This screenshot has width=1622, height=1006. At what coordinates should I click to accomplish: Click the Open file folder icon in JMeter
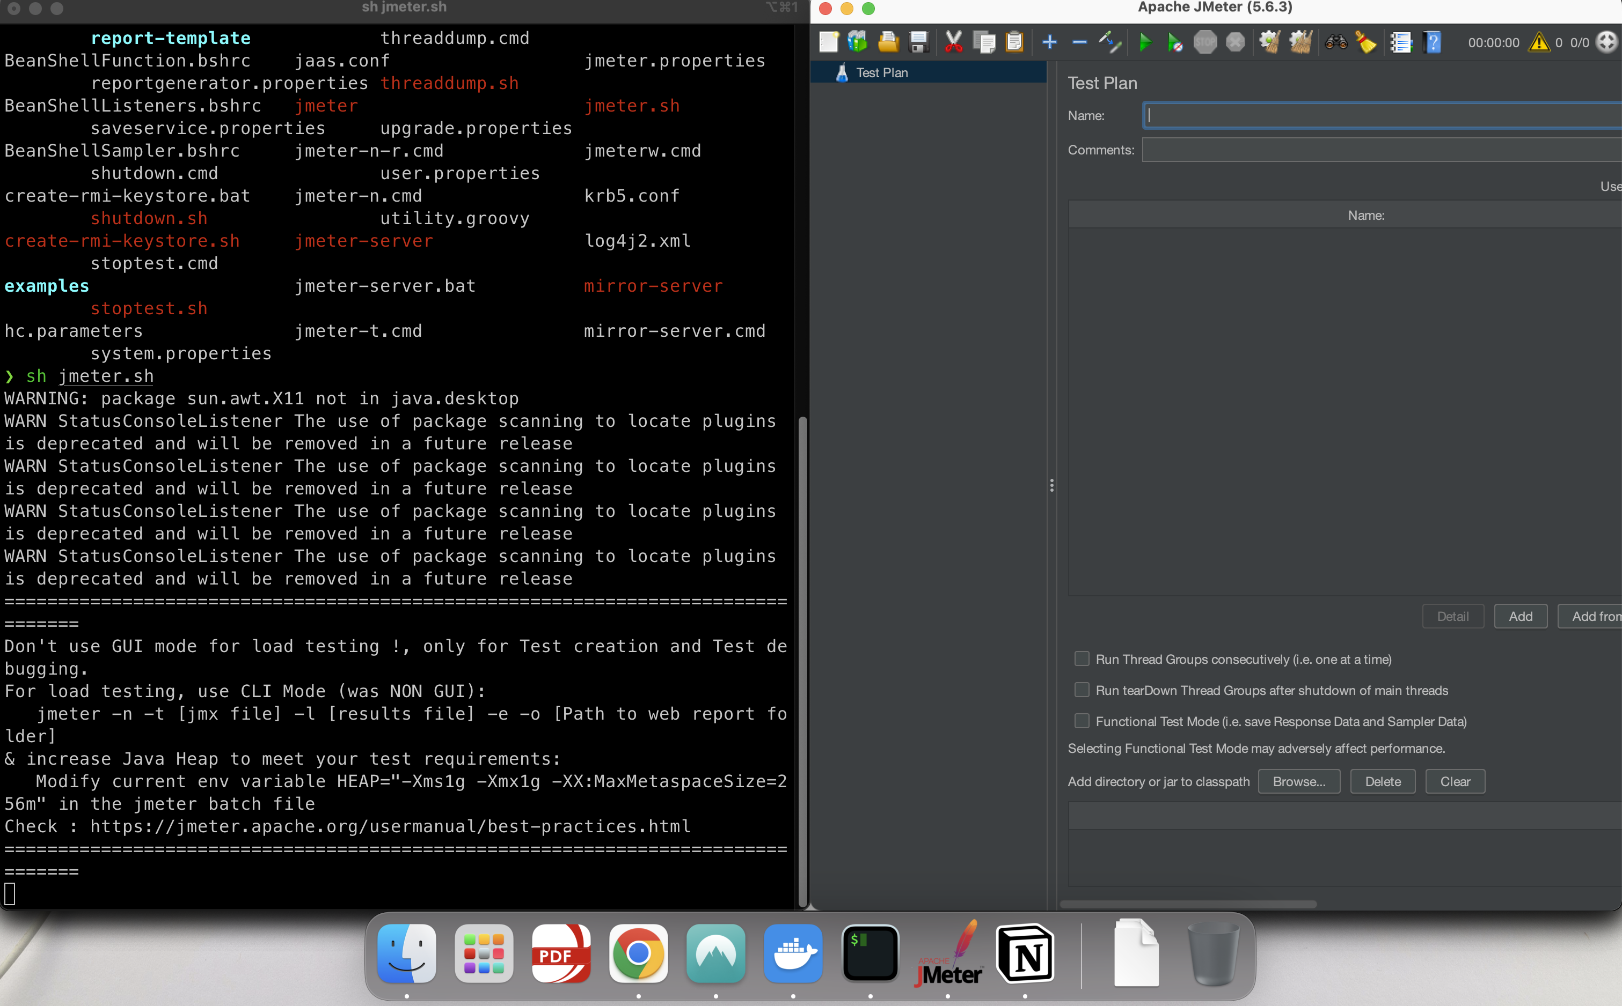point(888,42)
